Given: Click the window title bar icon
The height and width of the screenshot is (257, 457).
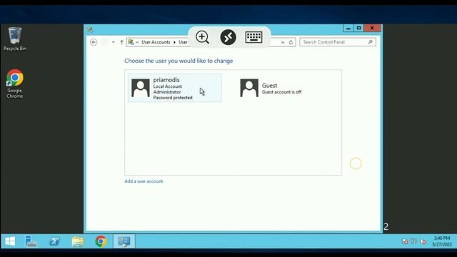Looking at the screenshot, I should click(90, 29).
